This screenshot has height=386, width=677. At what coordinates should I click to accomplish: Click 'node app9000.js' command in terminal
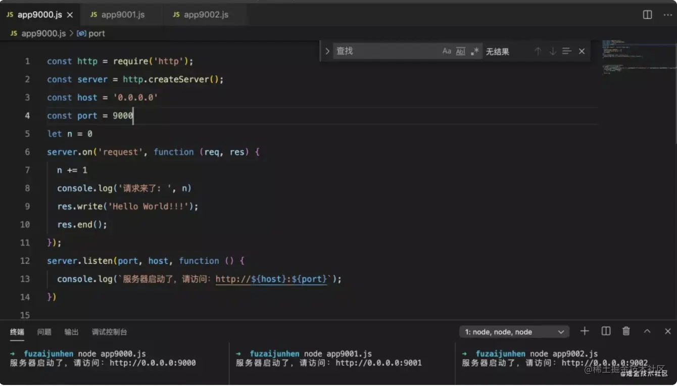click(112, 354)
